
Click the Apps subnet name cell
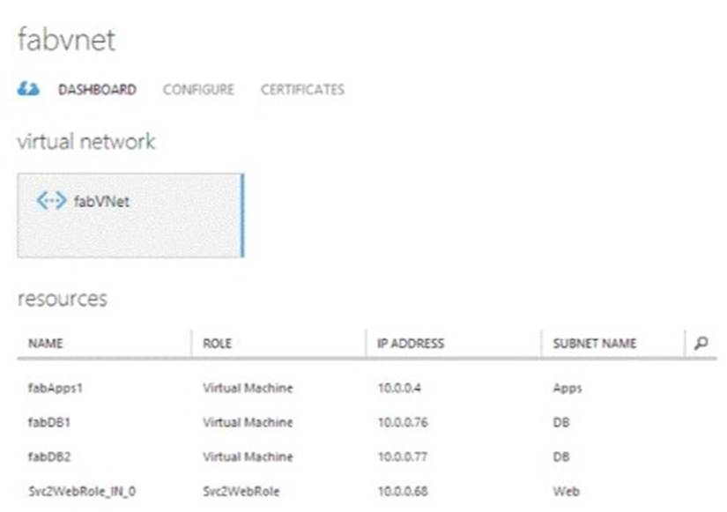[x=568, y=388]
